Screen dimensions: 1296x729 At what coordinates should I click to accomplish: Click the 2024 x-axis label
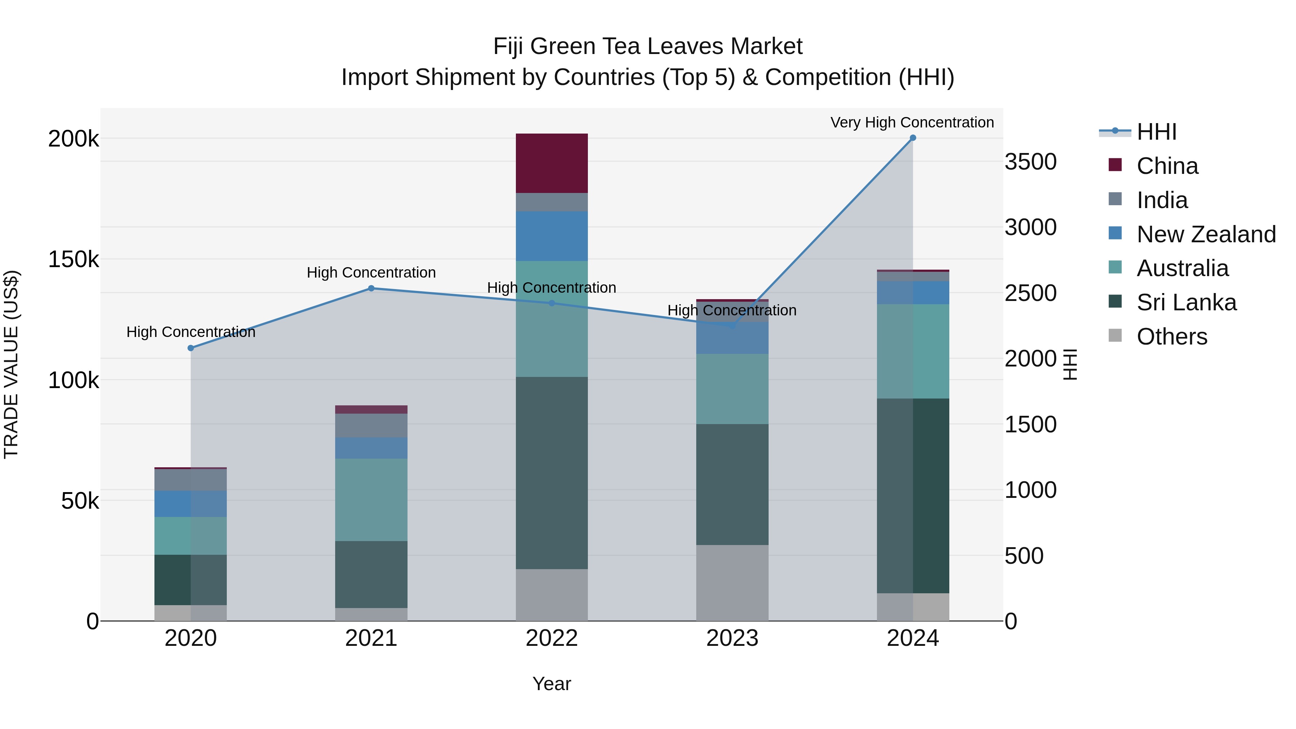(913, 638)
